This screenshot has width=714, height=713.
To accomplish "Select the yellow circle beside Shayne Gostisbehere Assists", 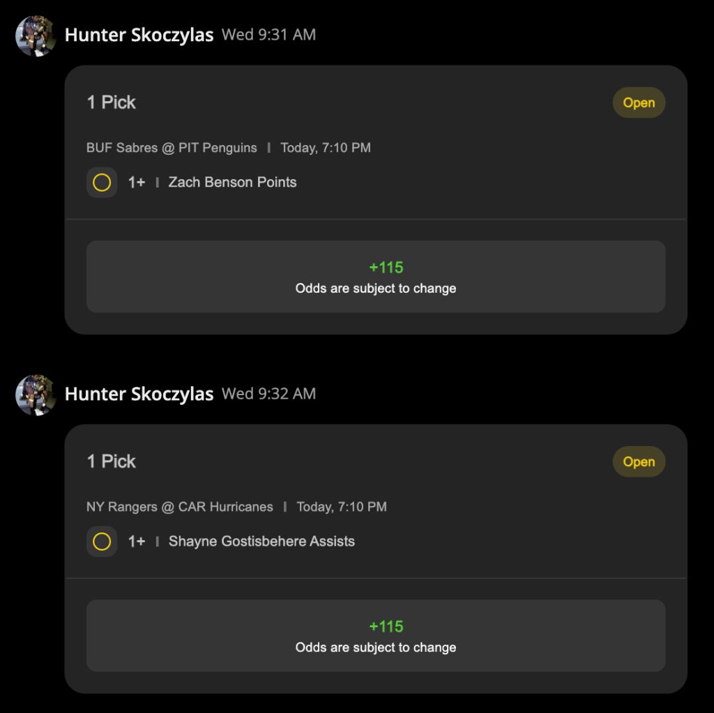I will tap(102, 542).
